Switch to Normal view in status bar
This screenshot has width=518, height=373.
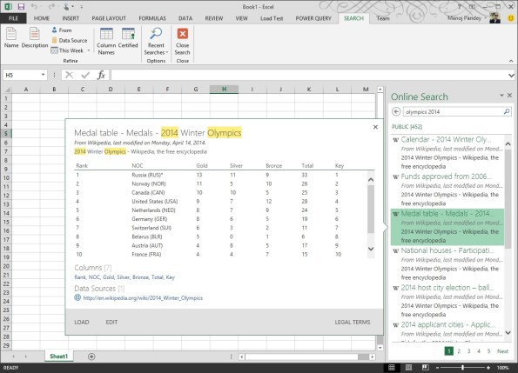pos(392,368)
